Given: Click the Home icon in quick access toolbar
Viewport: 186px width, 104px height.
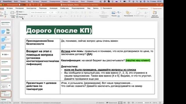Looking at the screenshot, I should [x=27, y=5].
